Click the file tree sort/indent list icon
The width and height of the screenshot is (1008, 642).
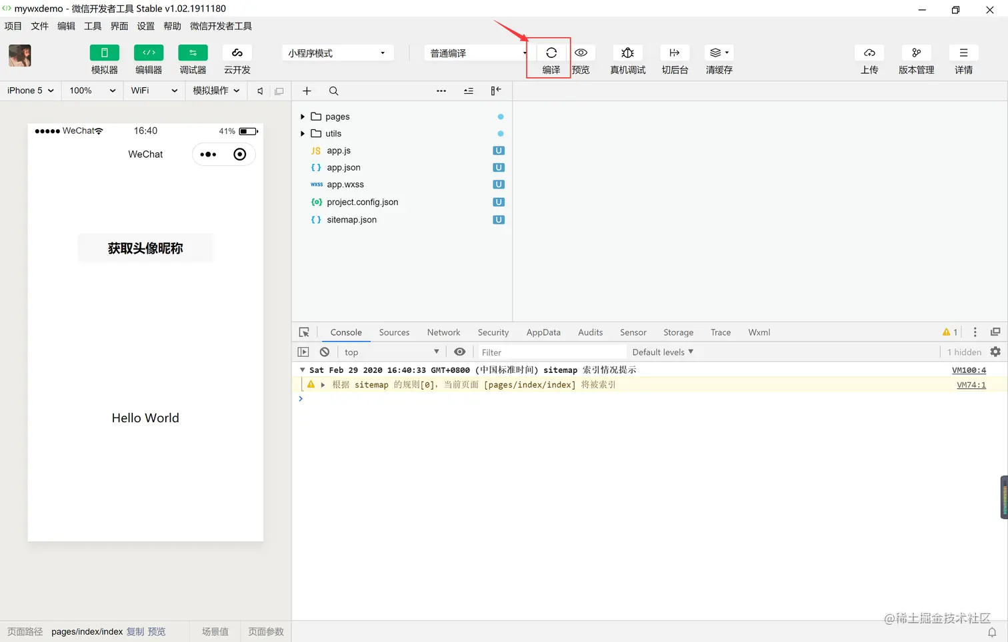point(469,91)
